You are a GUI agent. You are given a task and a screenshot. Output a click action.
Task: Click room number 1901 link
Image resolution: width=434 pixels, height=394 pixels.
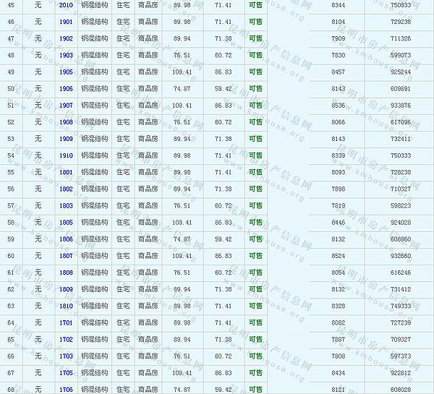click(x=66, y=22)
